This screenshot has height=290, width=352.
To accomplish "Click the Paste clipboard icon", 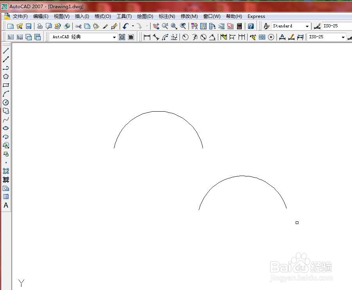I will point(96,26).
